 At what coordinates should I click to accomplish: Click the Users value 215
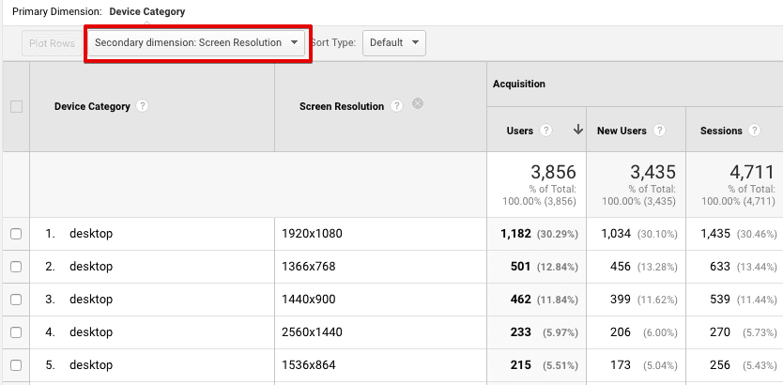pyautogui.click(x=520, y=365)
